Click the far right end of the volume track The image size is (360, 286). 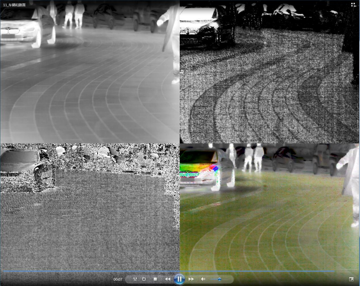click(x=228, y=279)
